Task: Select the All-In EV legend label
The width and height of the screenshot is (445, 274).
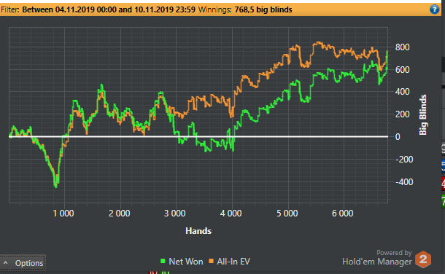Action: 233,262
